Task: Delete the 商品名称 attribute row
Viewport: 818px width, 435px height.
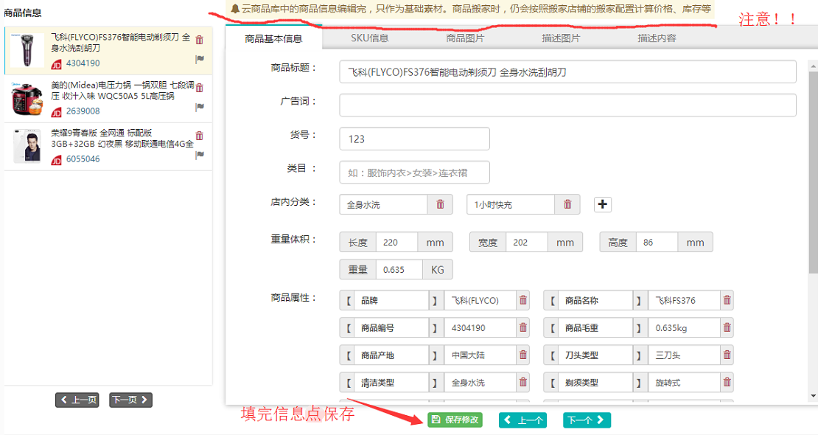Action: click(727, 300)
